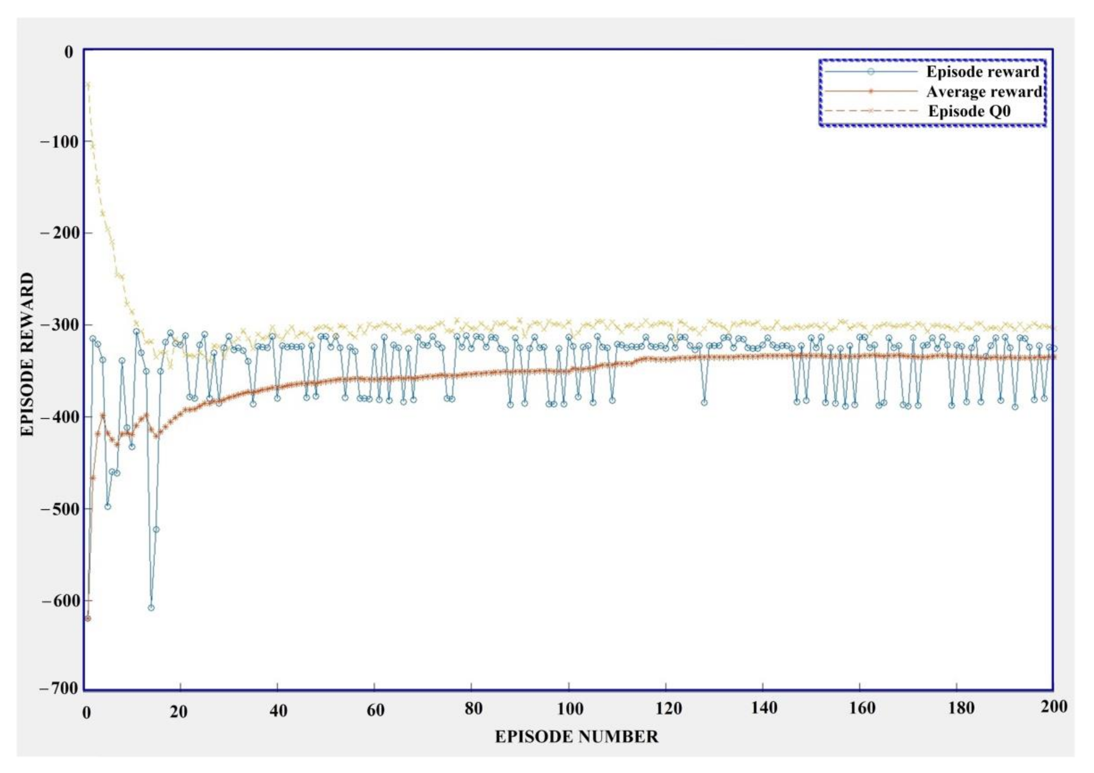The height and width of the screenshot is (773, 1094).
Task: Click the x-axis tick label 60
Action: (x=376, y=711)
